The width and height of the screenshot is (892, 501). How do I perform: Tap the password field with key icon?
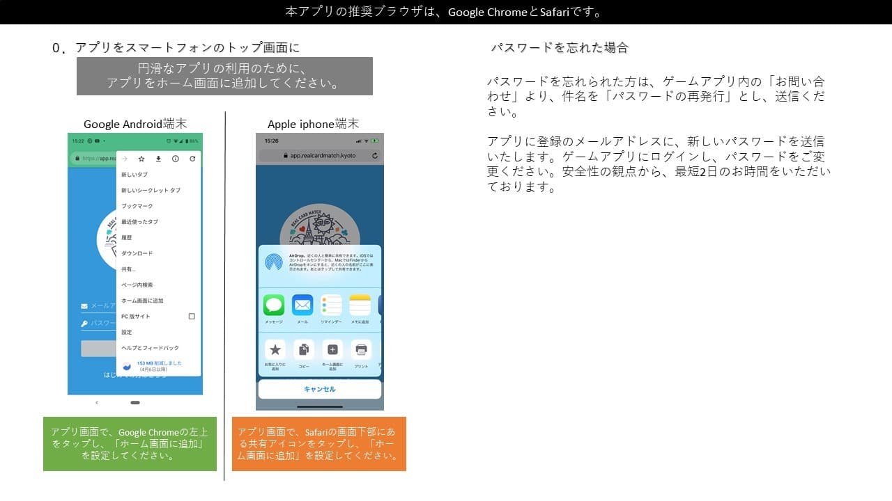point(98,324)
